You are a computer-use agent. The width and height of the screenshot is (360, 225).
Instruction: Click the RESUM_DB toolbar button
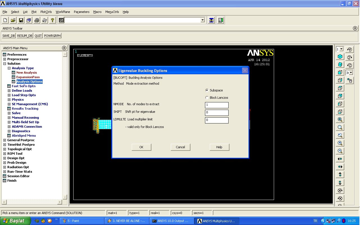[25, 36]
